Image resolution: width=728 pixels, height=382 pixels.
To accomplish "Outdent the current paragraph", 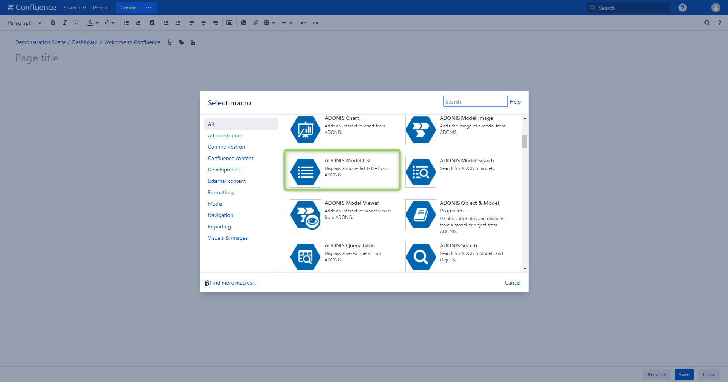I will [x=166, y=23].
